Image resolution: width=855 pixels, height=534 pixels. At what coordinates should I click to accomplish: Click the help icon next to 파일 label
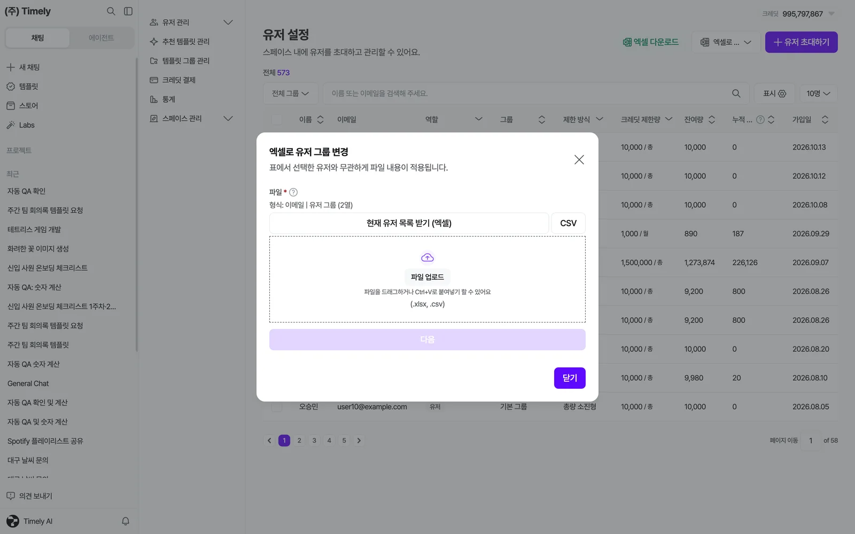click(293, 192)
